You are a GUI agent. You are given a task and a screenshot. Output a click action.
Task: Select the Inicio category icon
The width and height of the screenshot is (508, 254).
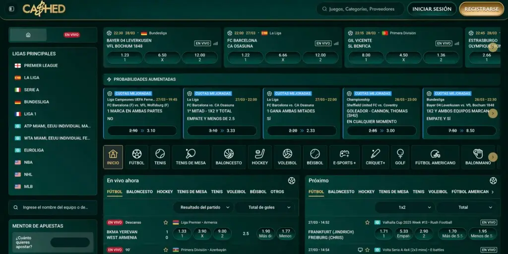[113, 157]
